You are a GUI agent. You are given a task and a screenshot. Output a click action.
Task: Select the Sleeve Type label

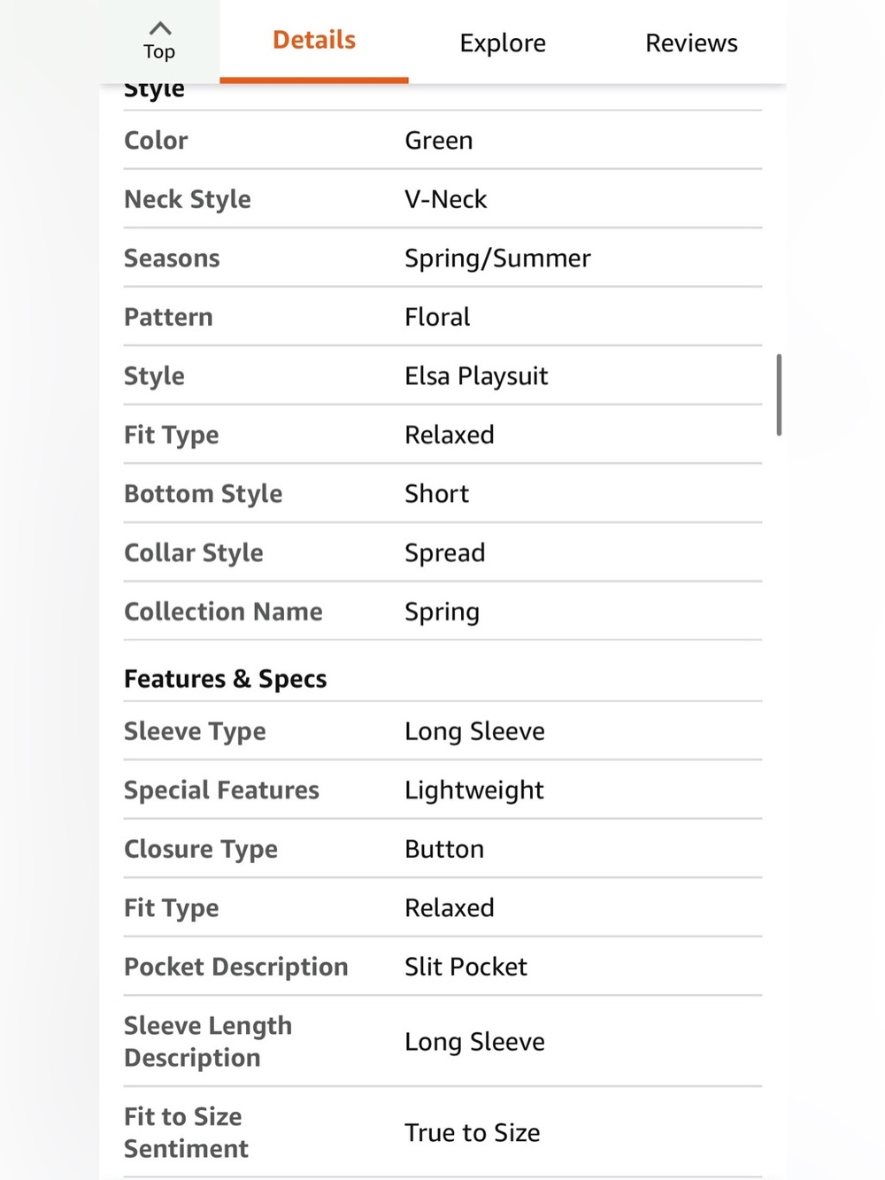point(195,731)
